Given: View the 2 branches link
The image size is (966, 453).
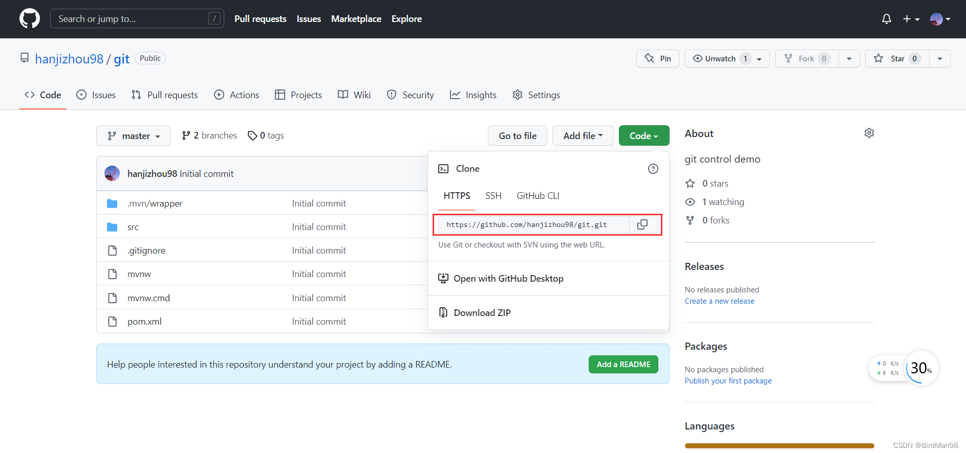Looking at the screenshot, I should (x=209, y=135).
